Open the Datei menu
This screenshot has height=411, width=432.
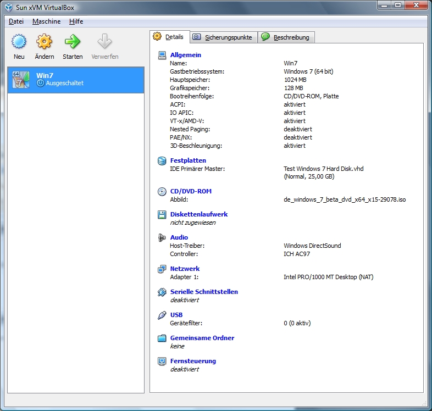(x=16, y=21)
